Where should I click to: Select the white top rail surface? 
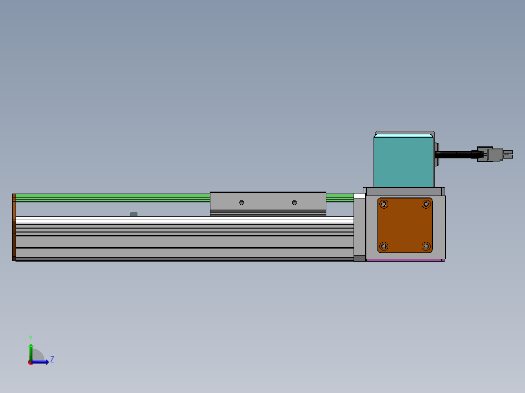pos(185,220)
